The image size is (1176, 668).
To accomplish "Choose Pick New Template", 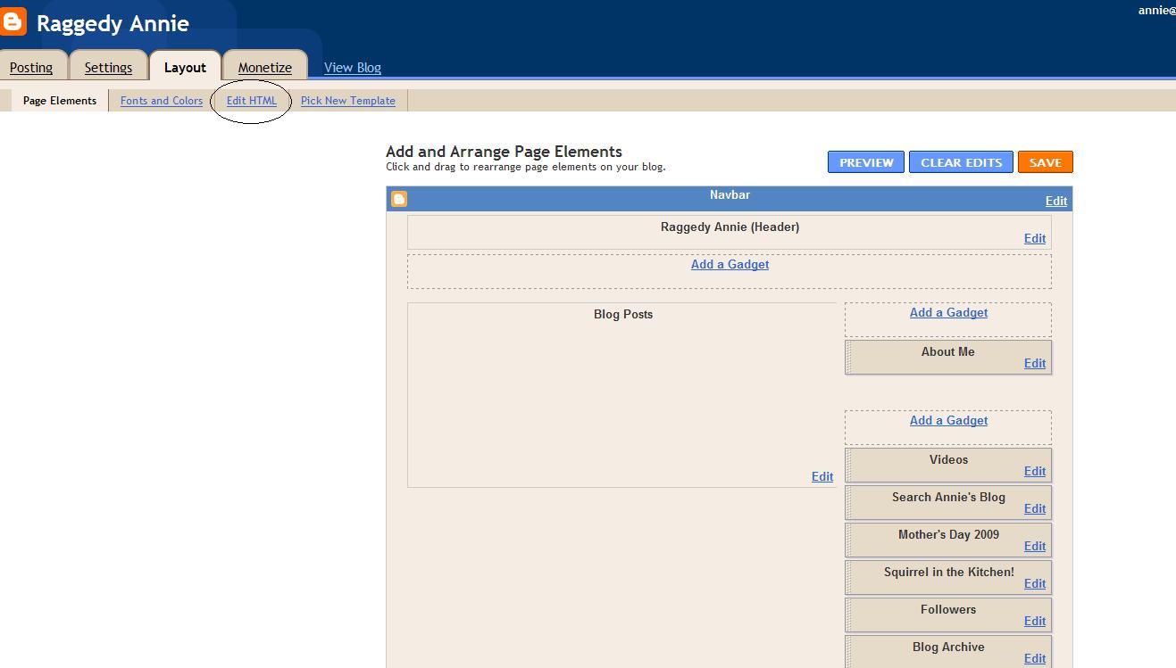I will coord(348,101).
